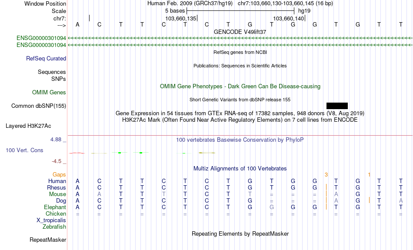Open Repeating Elements by RepeatMasker title
This screenshot has height=250, width=413.
click(x=240, y=234)
